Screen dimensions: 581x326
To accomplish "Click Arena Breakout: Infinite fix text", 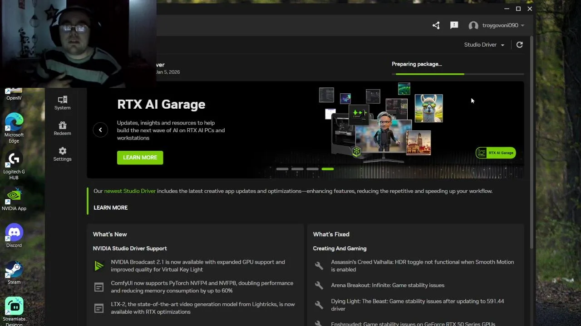I will point(388,285).
